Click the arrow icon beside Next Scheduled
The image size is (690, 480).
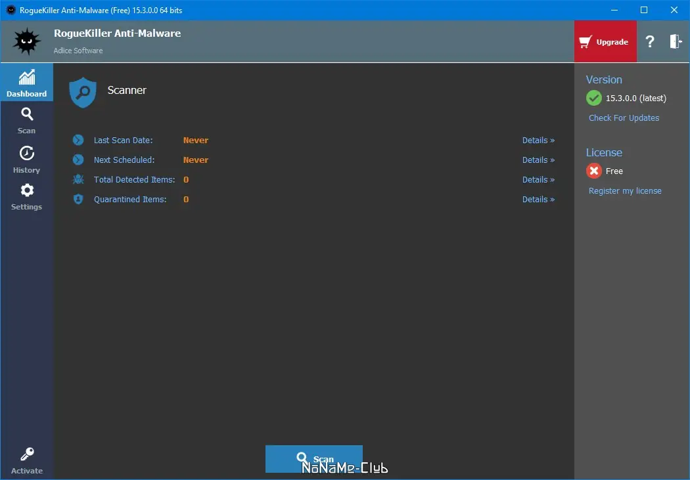point(78,160)
